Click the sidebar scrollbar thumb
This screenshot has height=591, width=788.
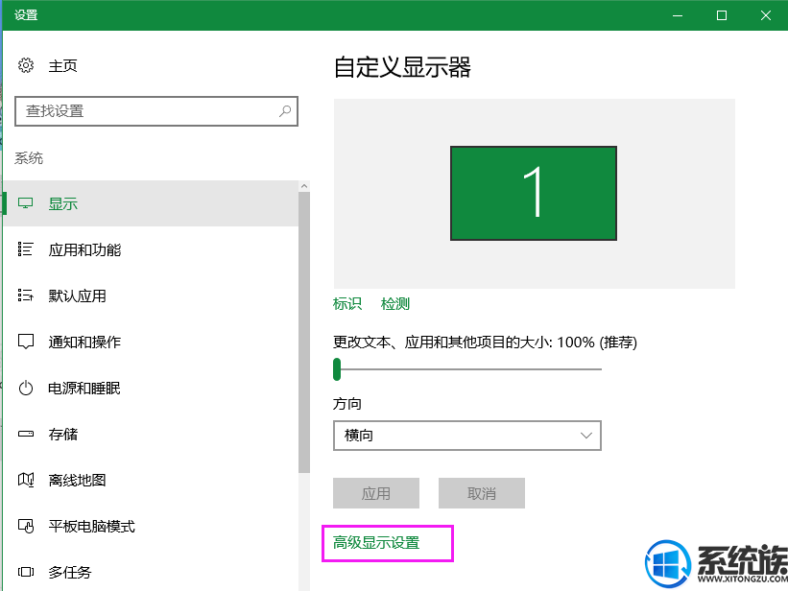tap(304, 332)
